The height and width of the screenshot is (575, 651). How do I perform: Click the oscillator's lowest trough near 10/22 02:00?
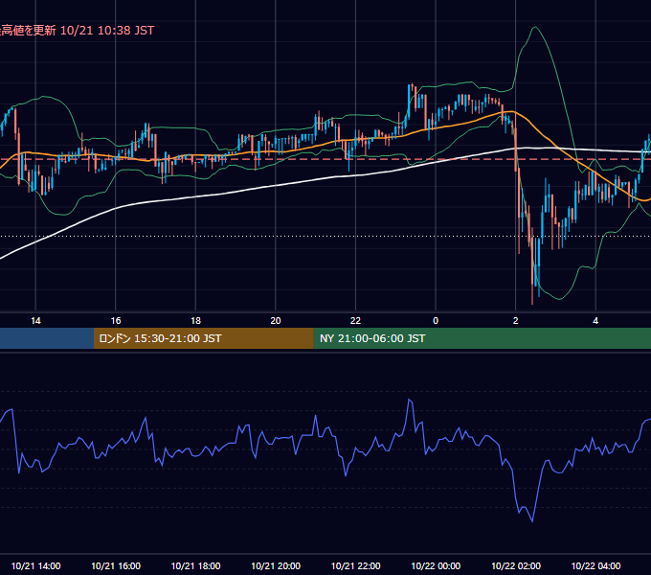click(x=532, y=520)
